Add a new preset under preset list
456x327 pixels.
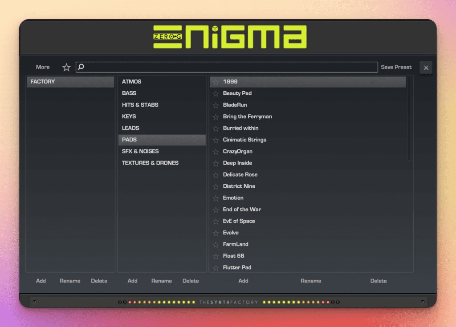(244, 281)
